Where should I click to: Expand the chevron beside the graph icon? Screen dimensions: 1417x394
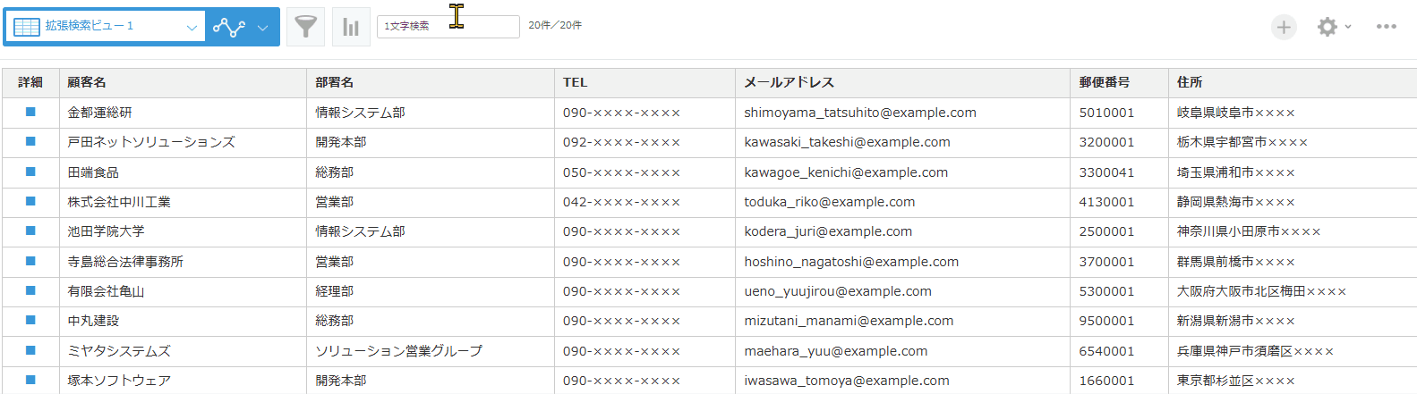[x=262, y=27]
